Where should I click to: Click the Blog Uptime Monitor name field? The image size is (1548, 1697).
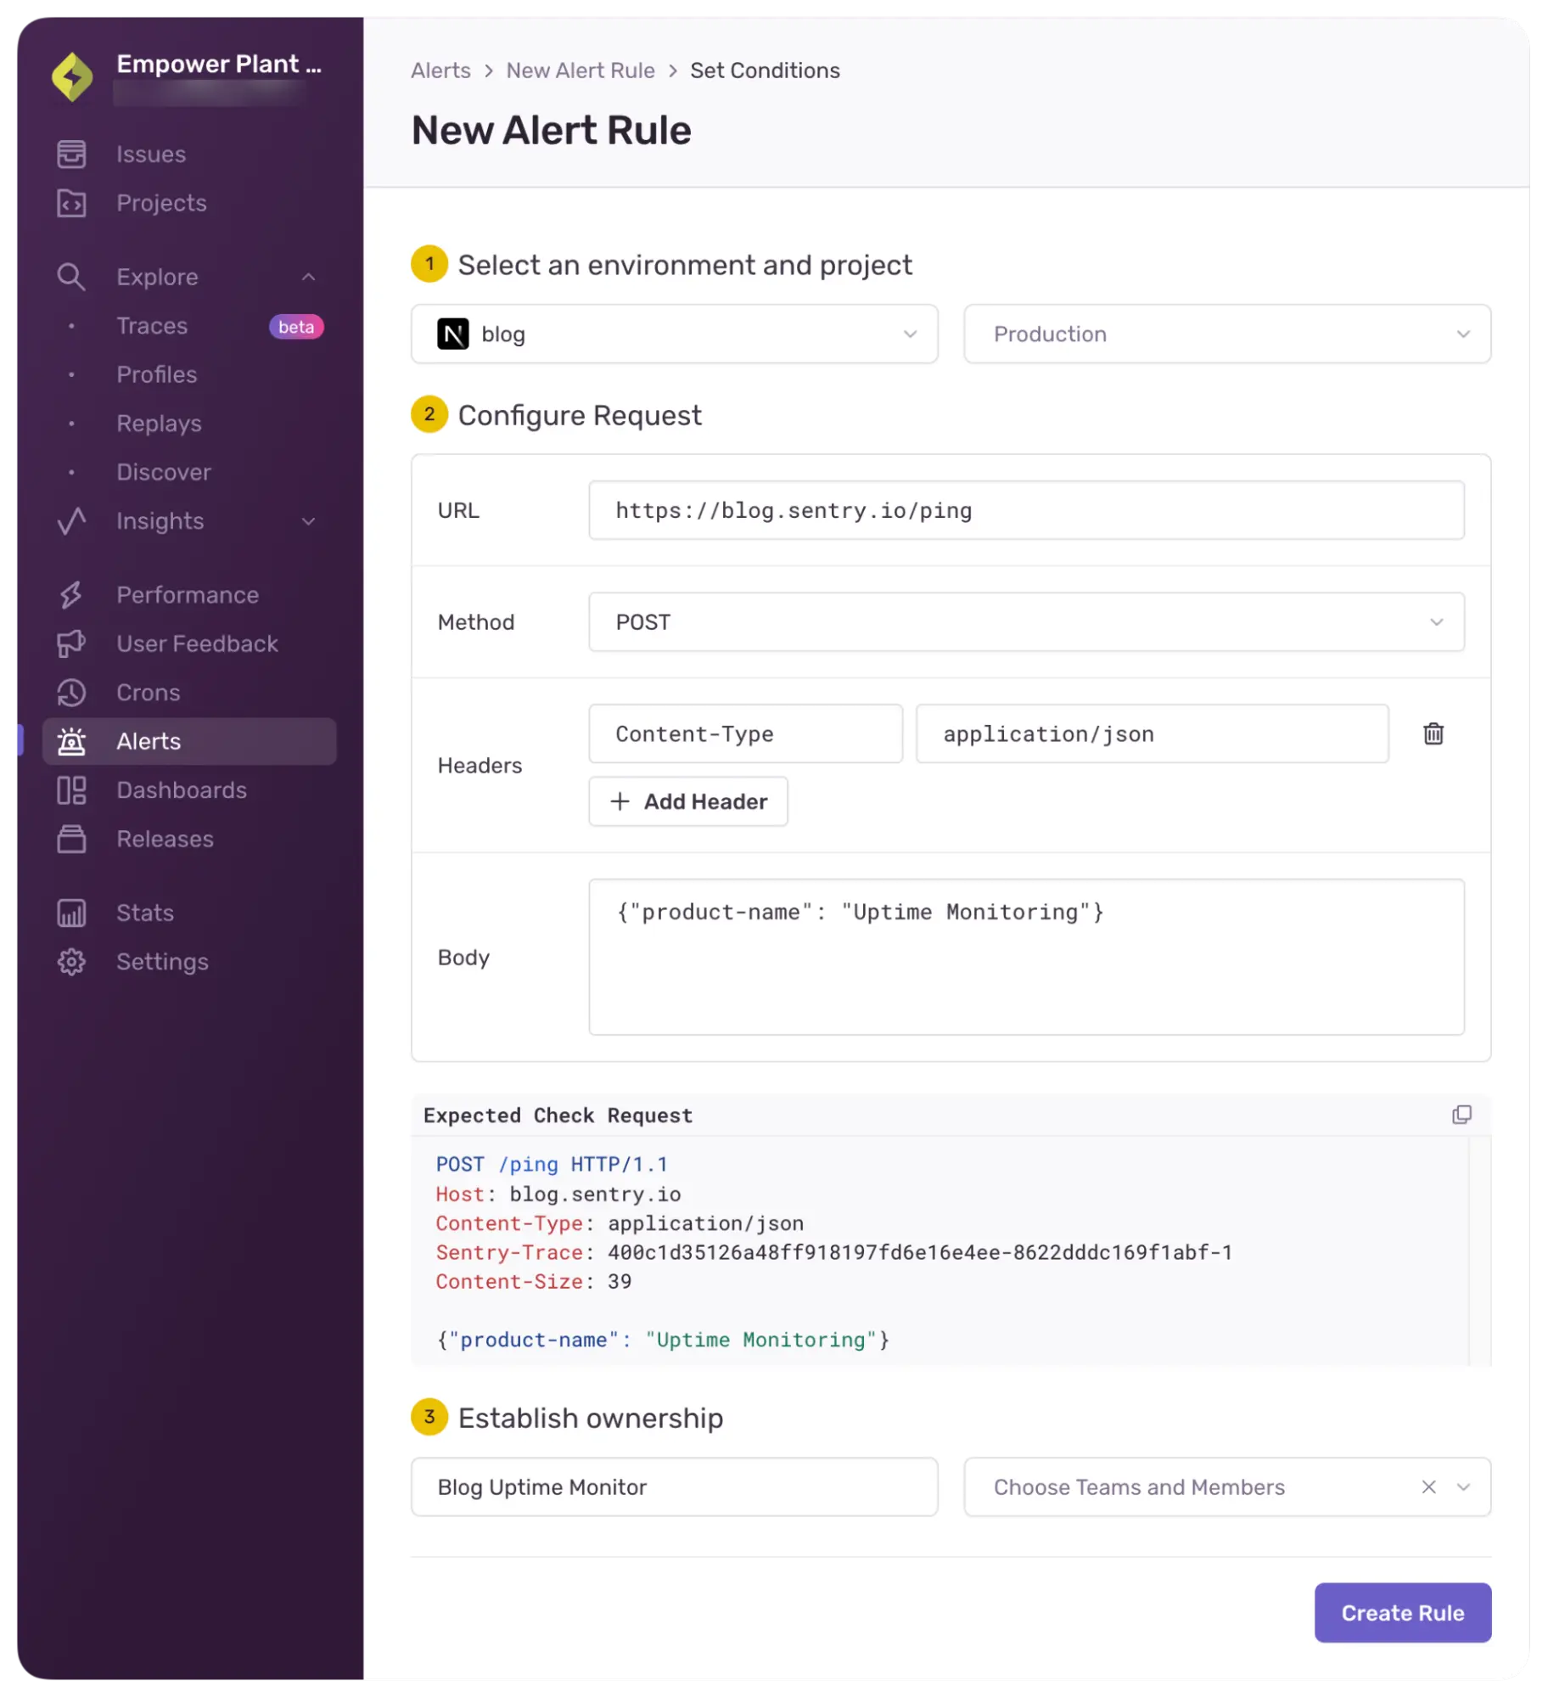674,1486
